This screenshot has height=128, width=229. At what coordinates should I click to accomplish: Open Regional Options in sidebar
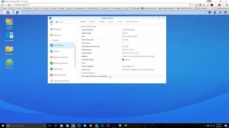click(62, 57)
